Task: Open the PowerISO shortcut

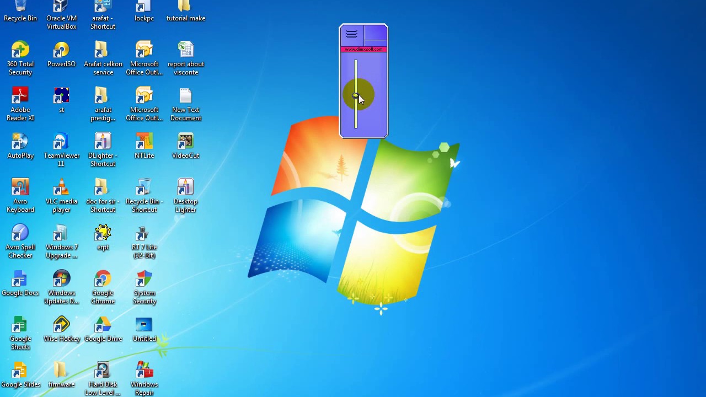Action: 61,54
